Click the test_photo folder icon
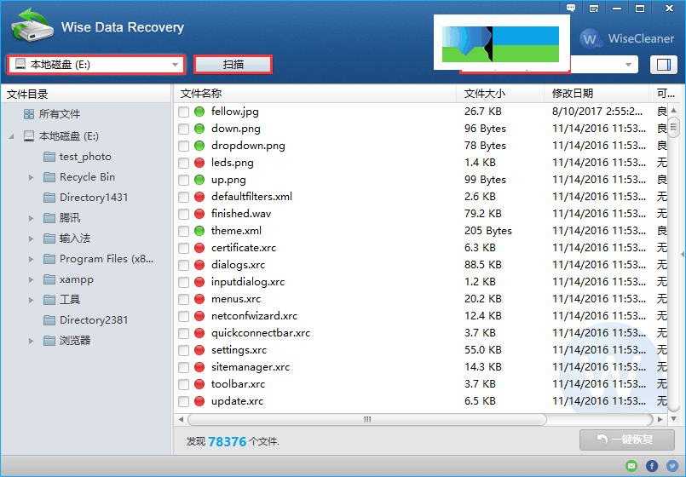The width and height of the screenshot is (686, 477). pos(49,157)
